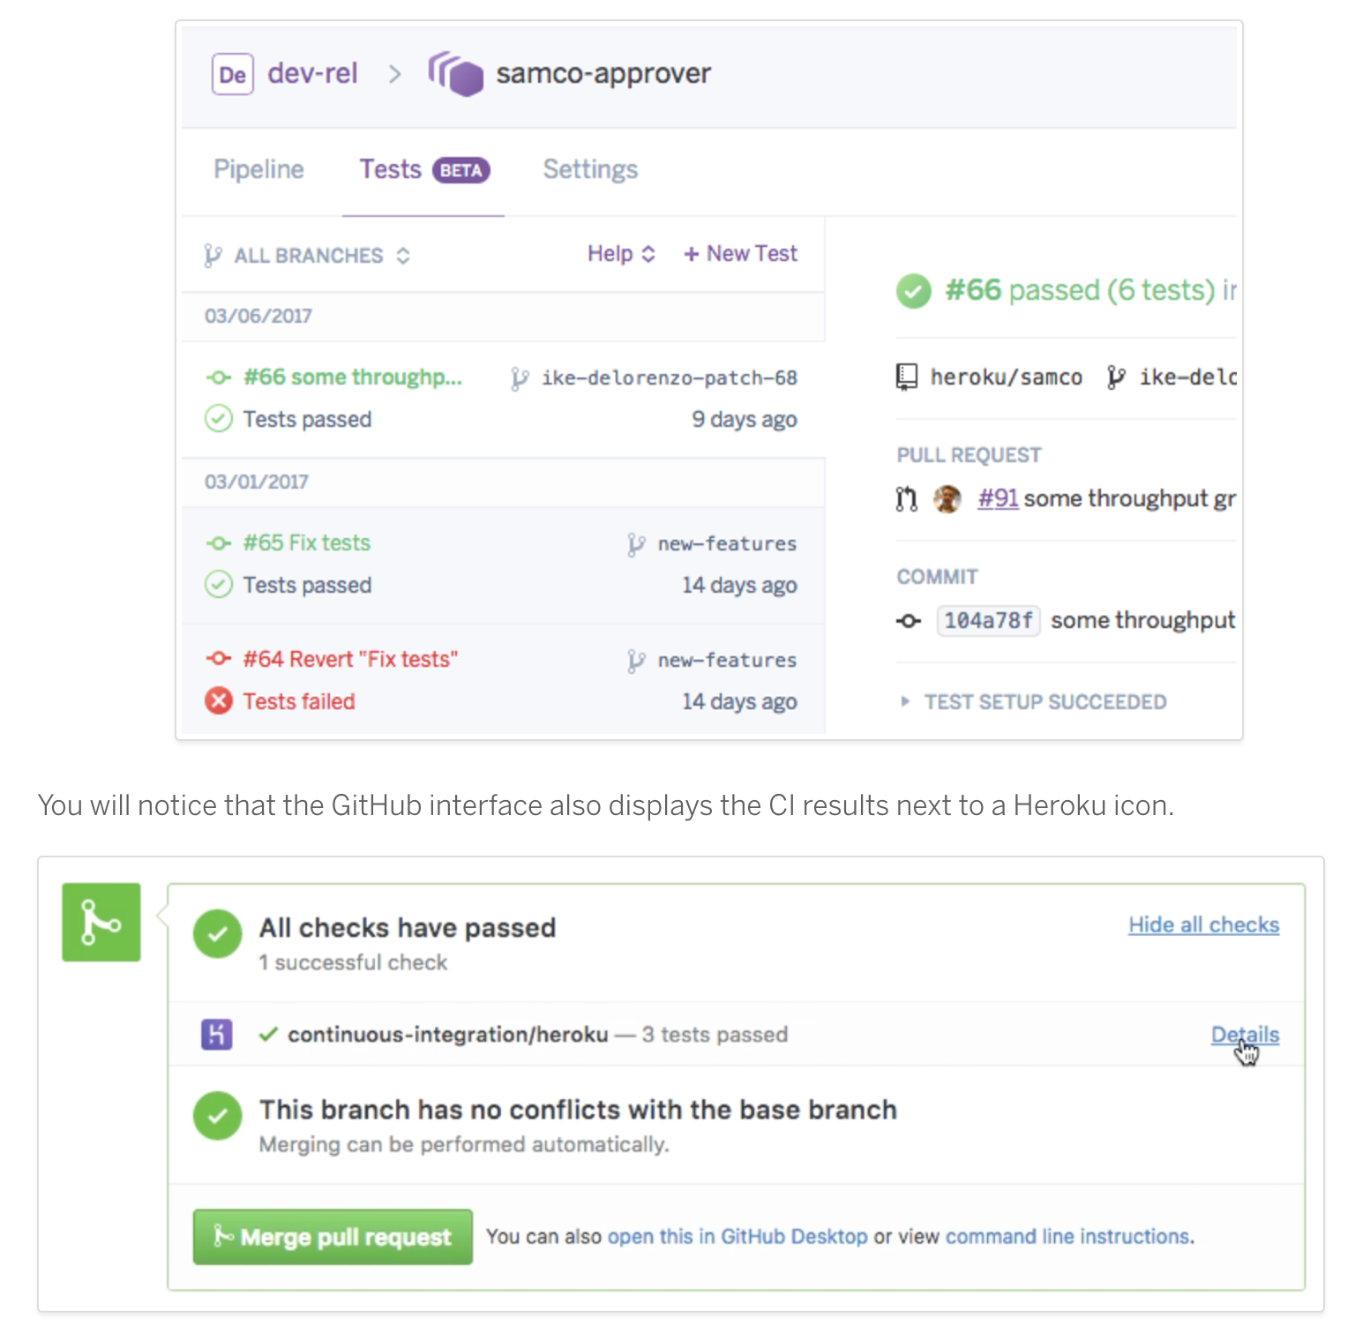Select test run #65 Fix tests
The height and width of the screenshot is (1339, 1355).
503,565
